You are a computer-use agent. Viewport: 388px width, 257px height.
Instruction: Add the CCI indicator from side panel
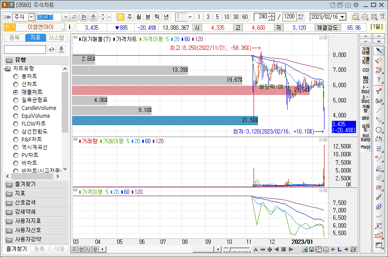coord(366,70)
